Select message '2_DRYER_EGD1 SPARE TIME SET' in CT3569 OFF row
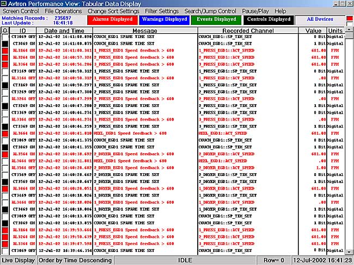This screenshot has height=265, width=354. click(x=126, y=175)
